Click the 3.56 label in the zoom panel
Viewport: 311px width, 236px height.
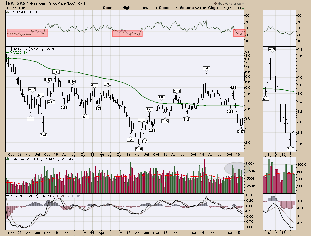[x=265, y=99]
